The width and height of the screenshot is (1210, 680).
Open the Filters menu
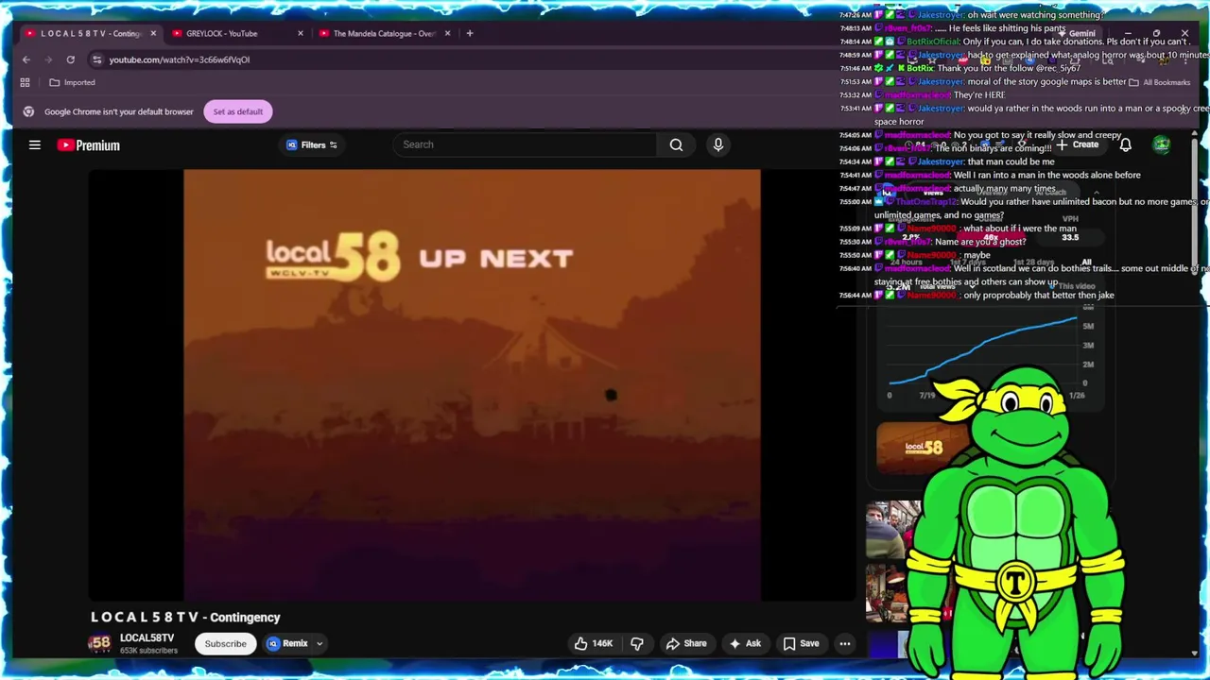coord(312,145)
